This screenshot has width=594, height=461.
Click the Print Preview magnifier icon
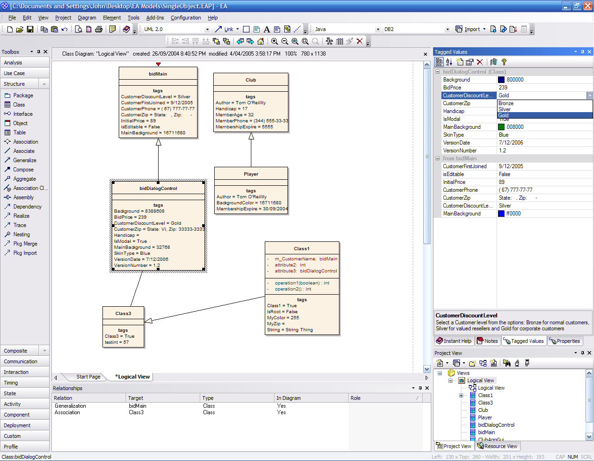click(x=78, y=29)
